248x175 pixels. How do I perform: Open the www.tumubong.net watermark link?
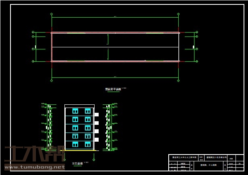point(35,167)
